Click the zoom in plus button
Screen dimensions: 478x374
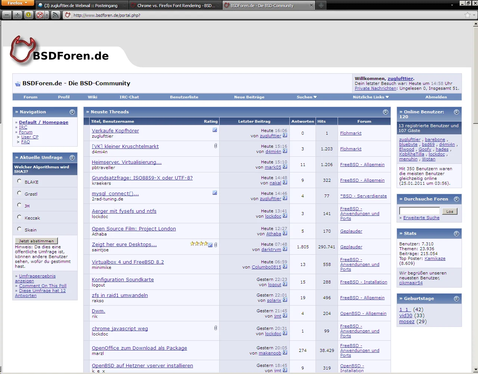18,15
